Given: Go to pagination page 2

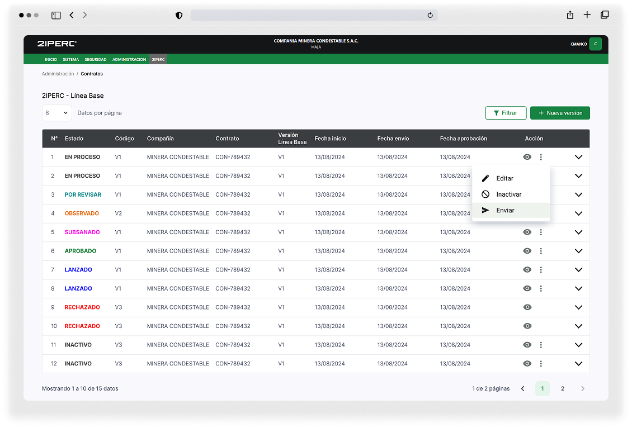Looking at the screenshot, I should [x=563, y=388].
